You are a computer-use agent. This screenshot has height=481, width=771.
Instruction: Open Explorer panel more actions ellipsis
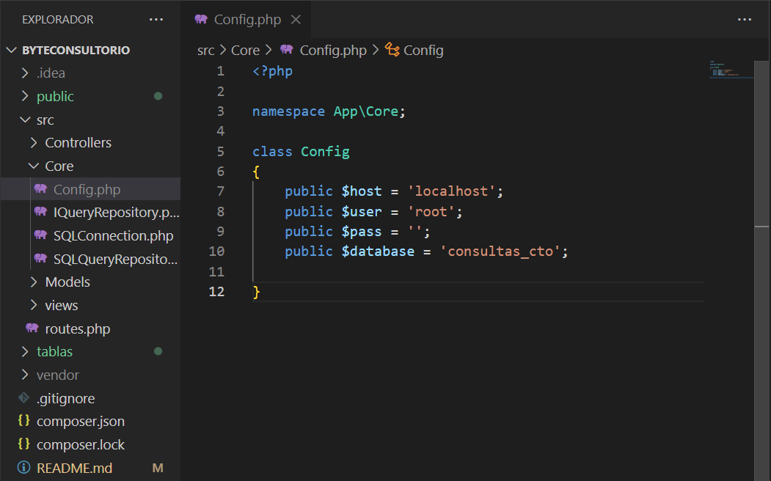click(x=156, y=20)
